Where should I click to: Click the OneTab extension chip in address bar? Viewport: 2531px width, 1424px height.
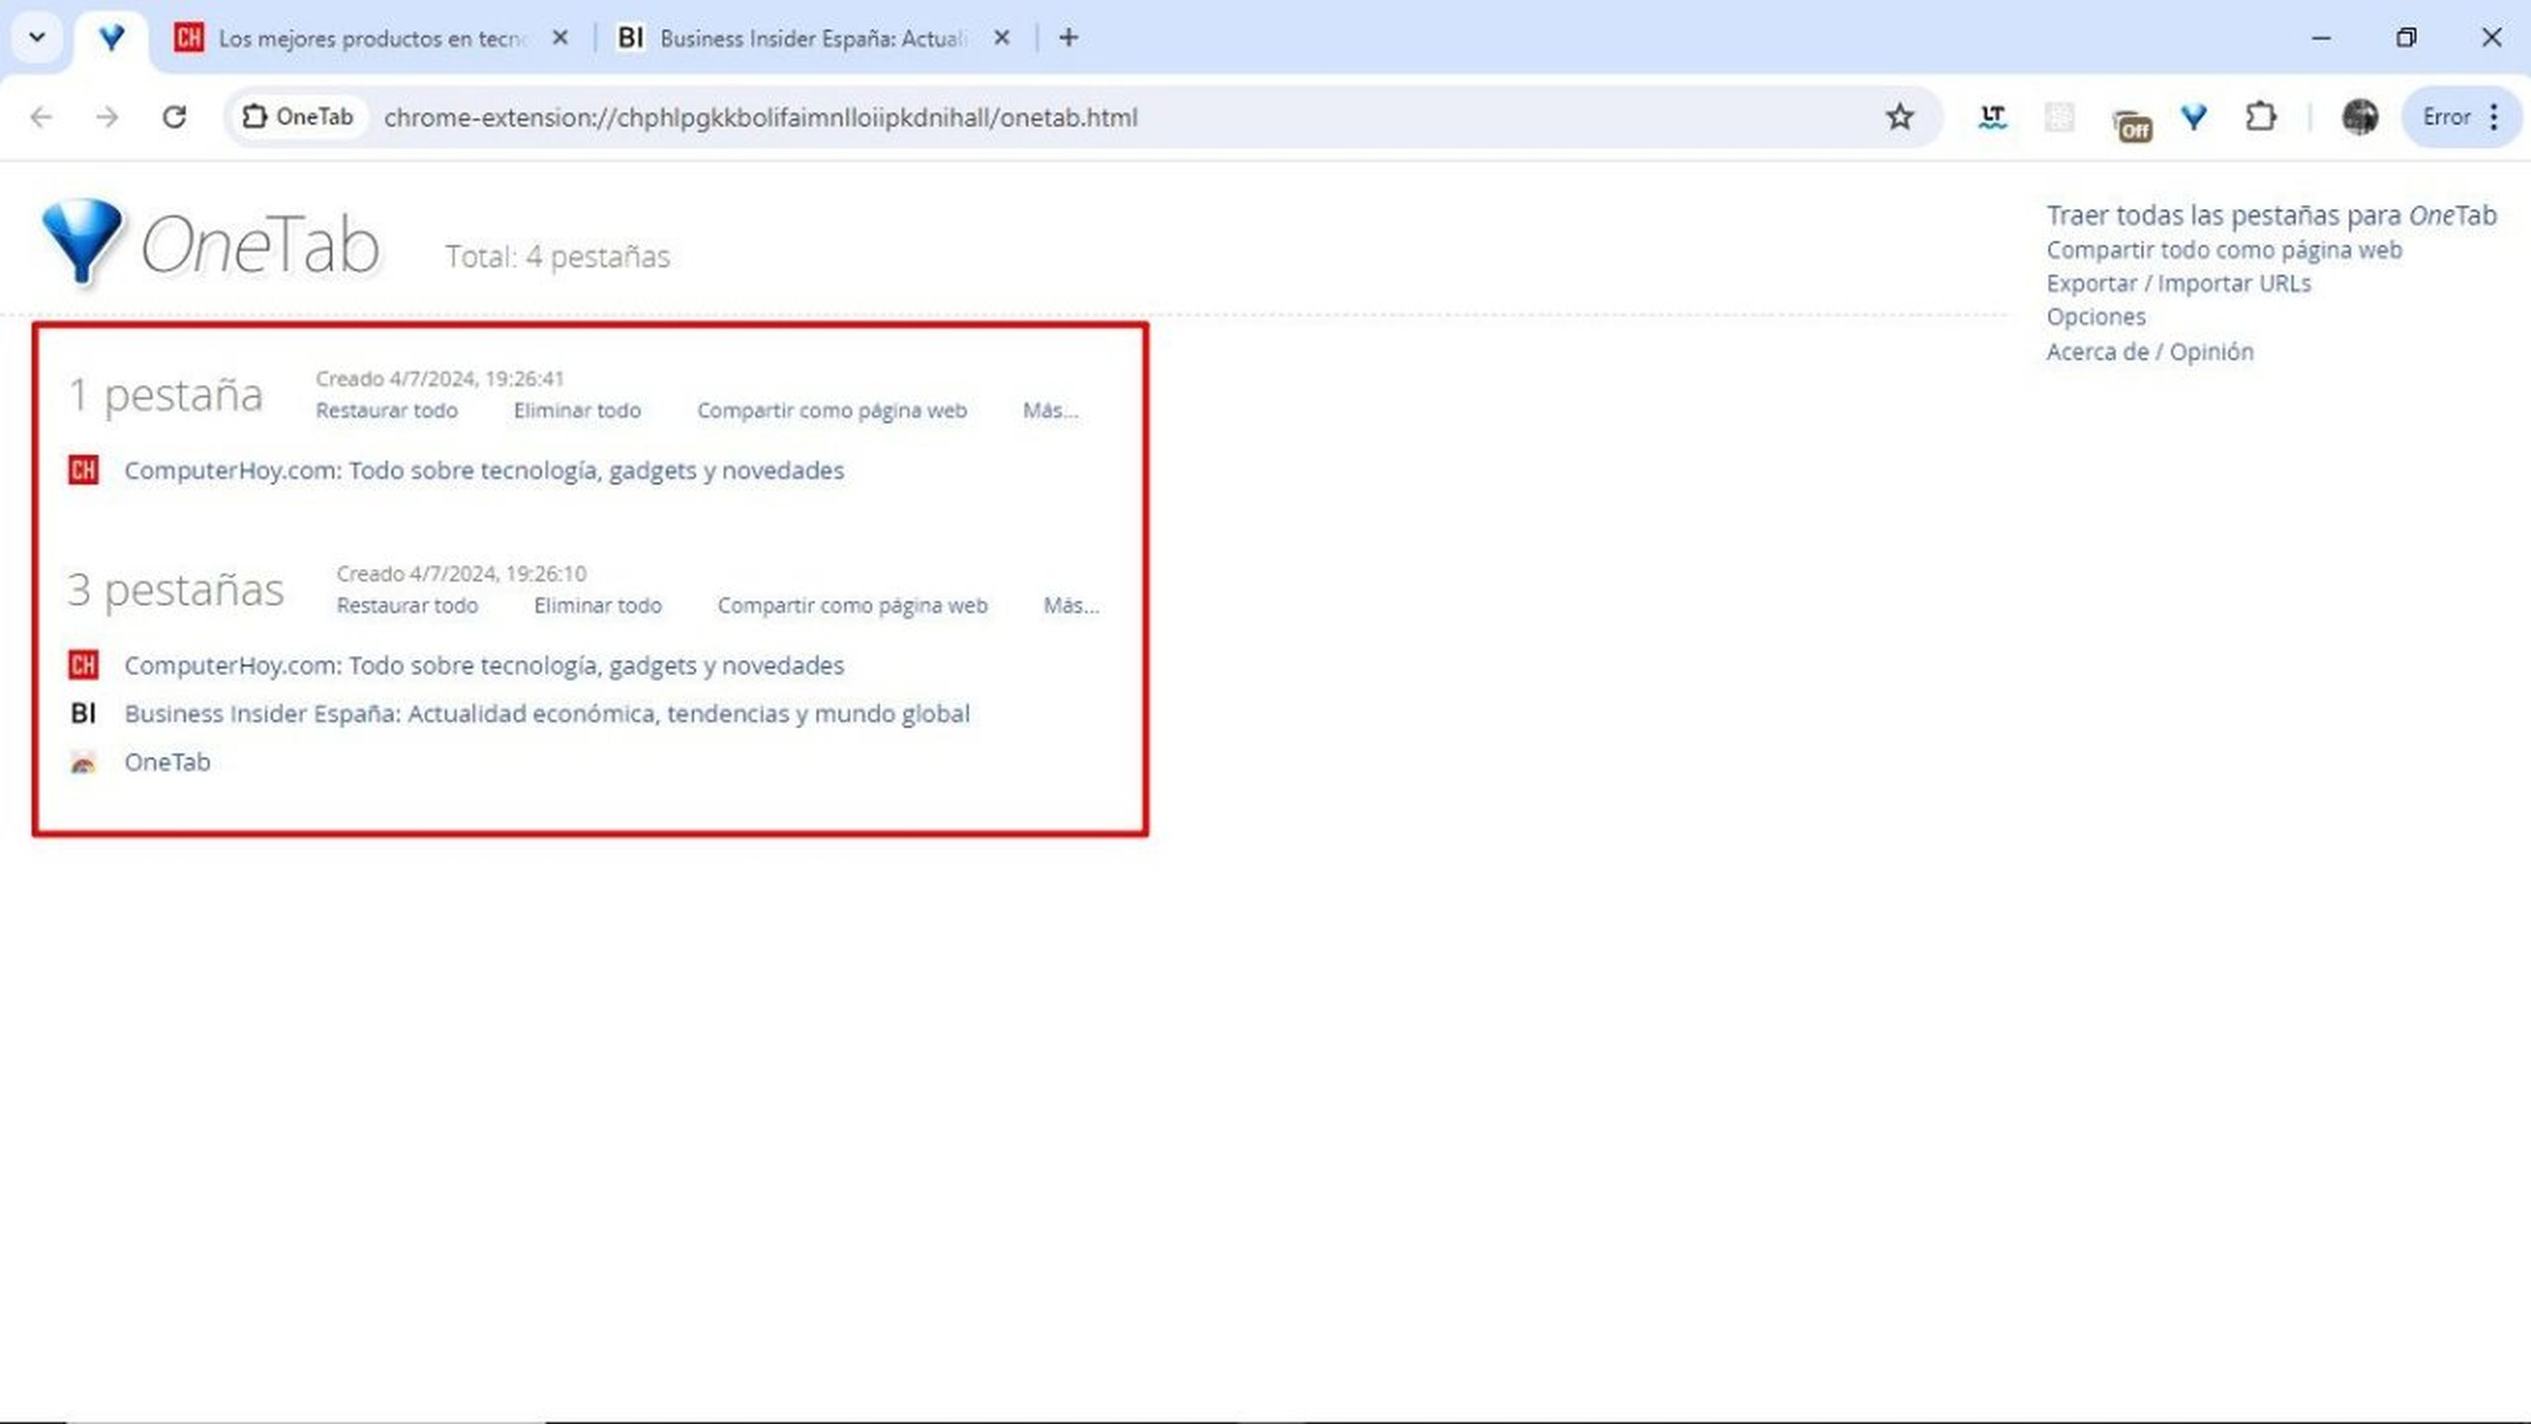pos(298,117)
